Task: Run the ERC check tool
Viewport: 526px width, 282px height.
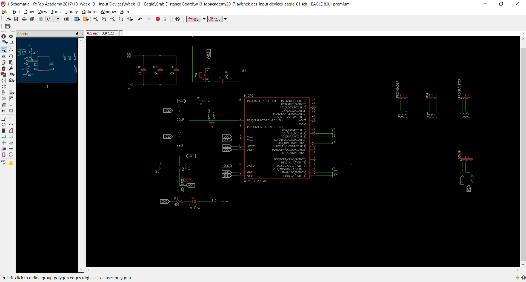Action: pos(4,163)
